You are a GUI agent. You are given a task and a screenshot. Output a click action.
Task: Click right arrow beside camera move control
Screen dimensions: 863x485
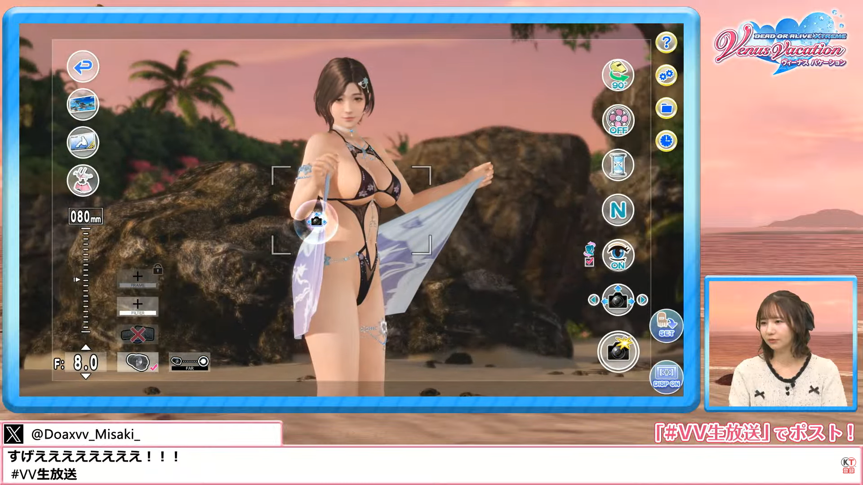tap(642, 300)
